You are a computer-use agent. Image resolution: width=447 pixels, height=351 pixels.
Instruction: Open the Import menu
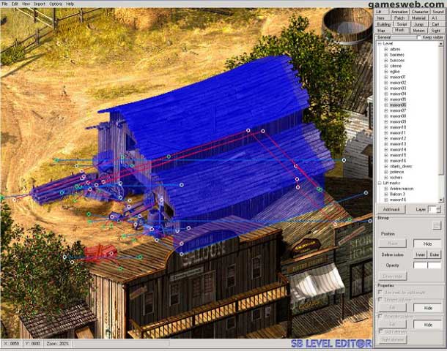(x=39, y=4)
